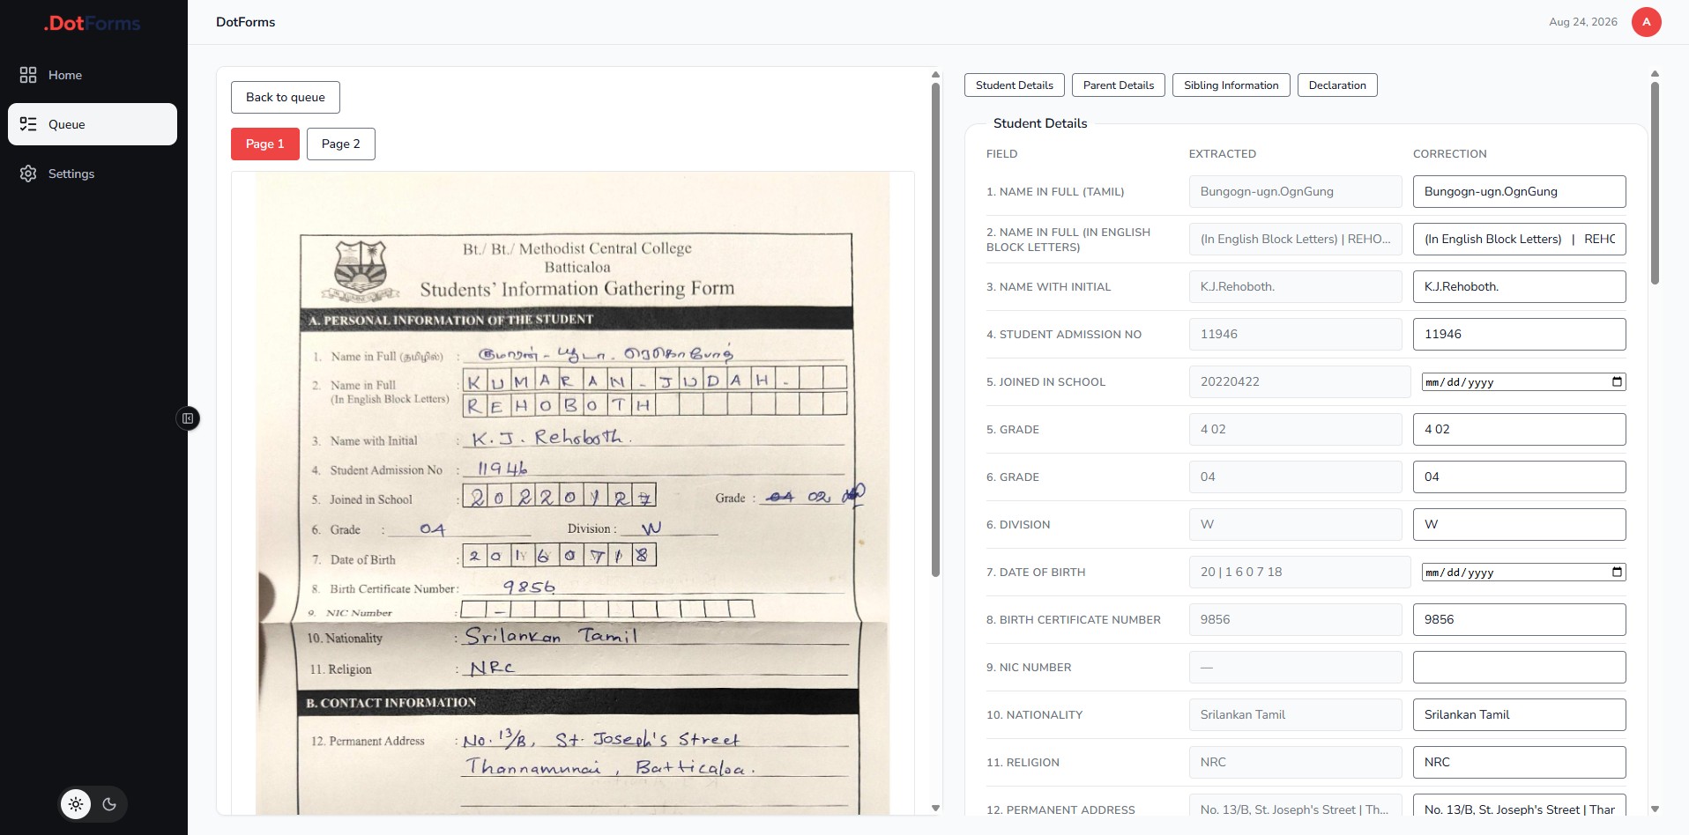Jump to Declaration section
The width and height of the screenshot is (1689, 835).
tap(1337, 85)
